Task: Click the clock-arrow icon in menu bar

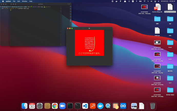Action: click(x=129, y=1)
